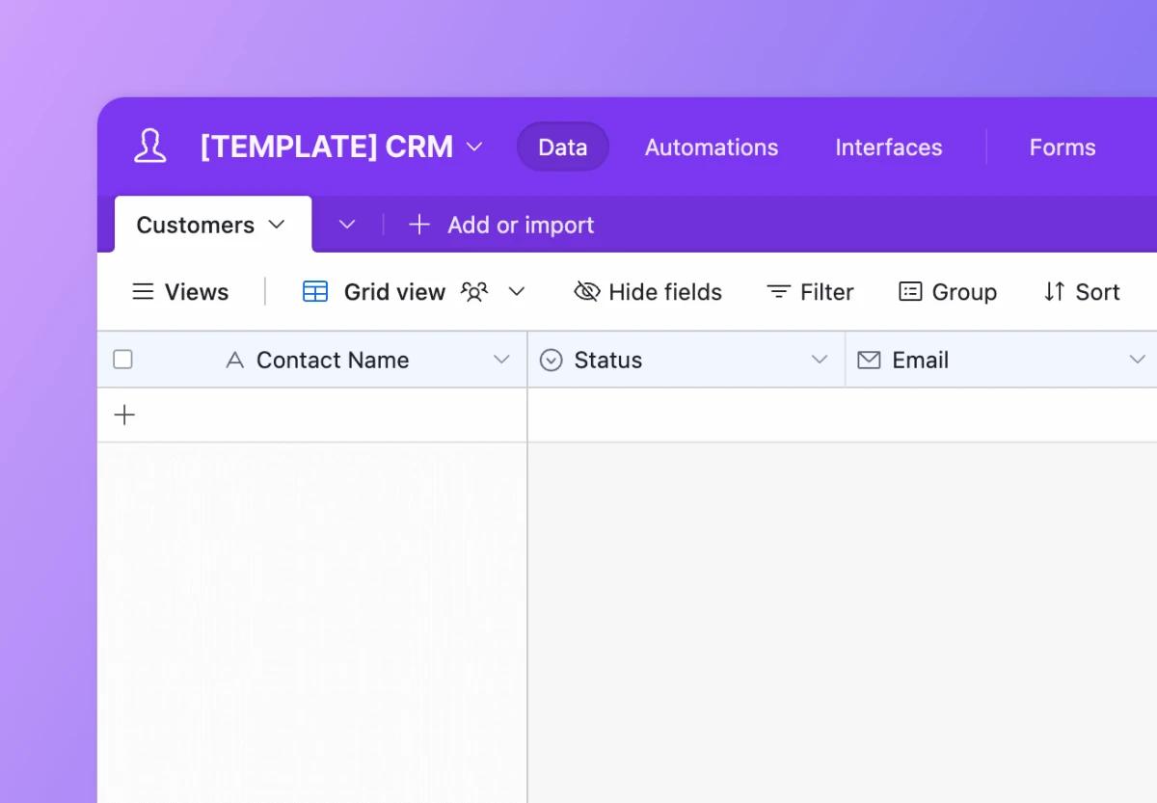
Task: Click the blue grid view table icon
Action: pos(315,291)
